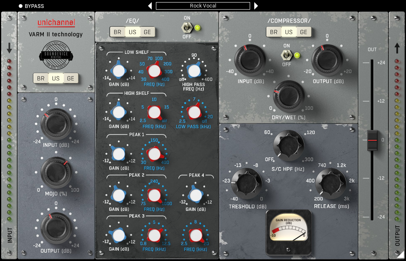Click the /EQ/ section heading
This screenshot has width=406, height=261.
pyautogui.click(x=132, y=21)
